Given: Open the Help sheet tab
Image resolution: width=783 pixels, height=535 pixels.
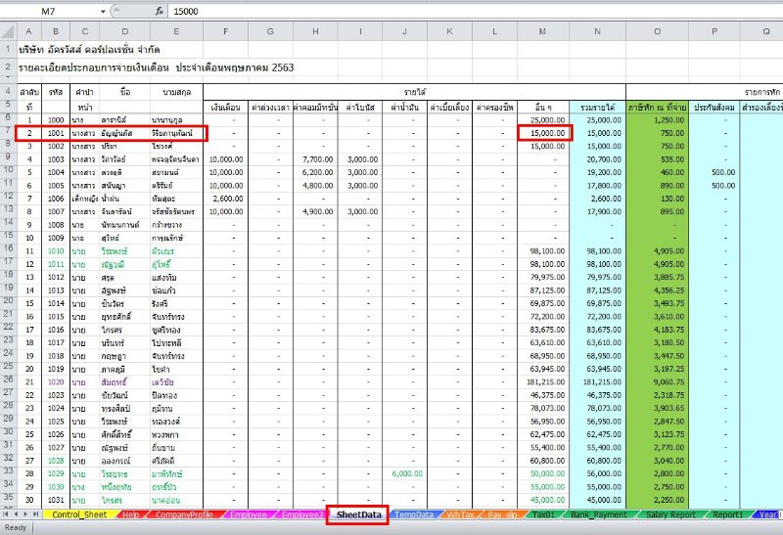Looking at the screenshot, I should click(x=130, y=513).
